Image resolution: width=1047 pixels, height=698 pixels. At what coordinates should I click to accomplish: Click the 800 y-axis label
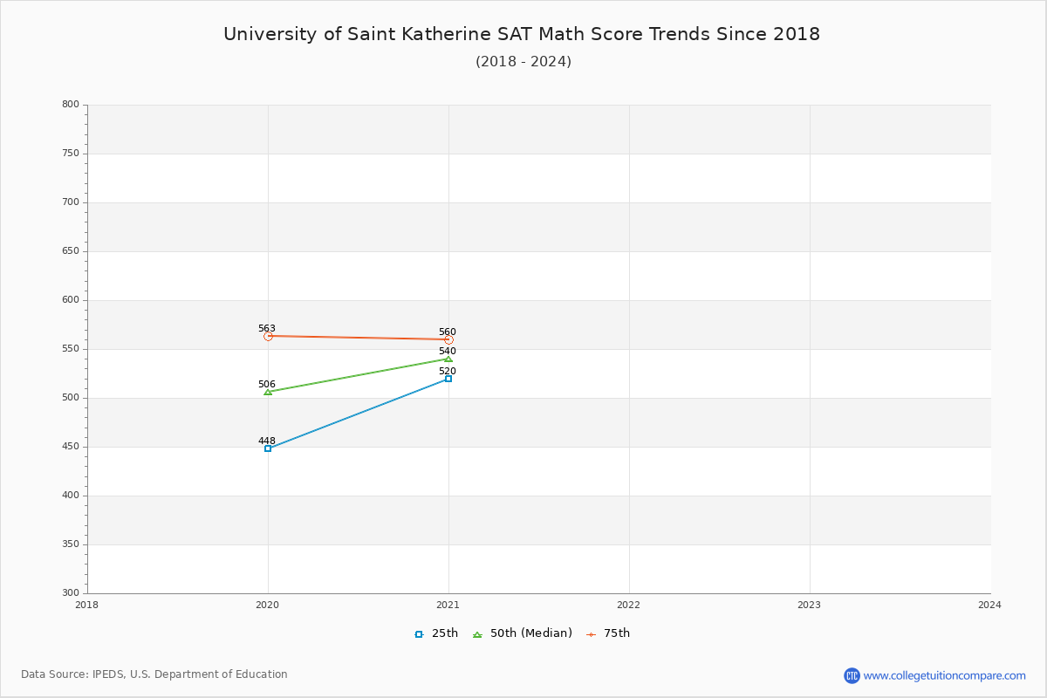71,105
